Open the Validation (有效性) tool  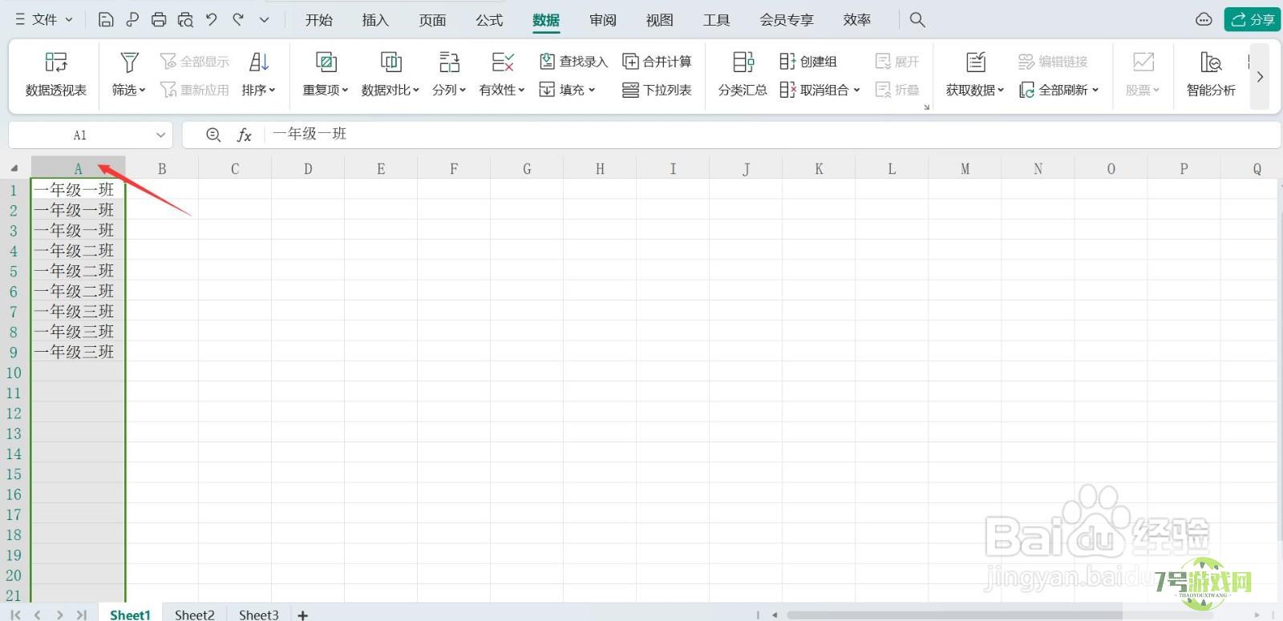pos(502,75)
